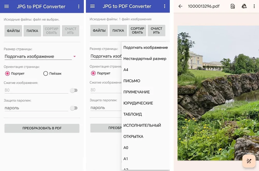Choose Нестандартный размер from the size list
The image size is (259, 171).
pos(145,59)
